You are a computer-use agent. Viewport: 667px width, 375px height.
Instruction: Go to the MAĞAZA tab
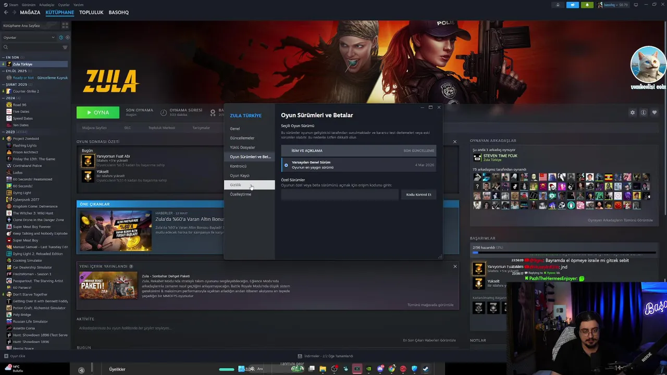30,12
